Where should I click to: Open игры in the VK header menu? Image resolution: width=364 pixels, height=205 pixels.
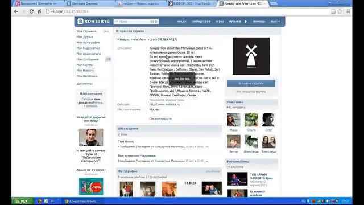click(220, 22)
